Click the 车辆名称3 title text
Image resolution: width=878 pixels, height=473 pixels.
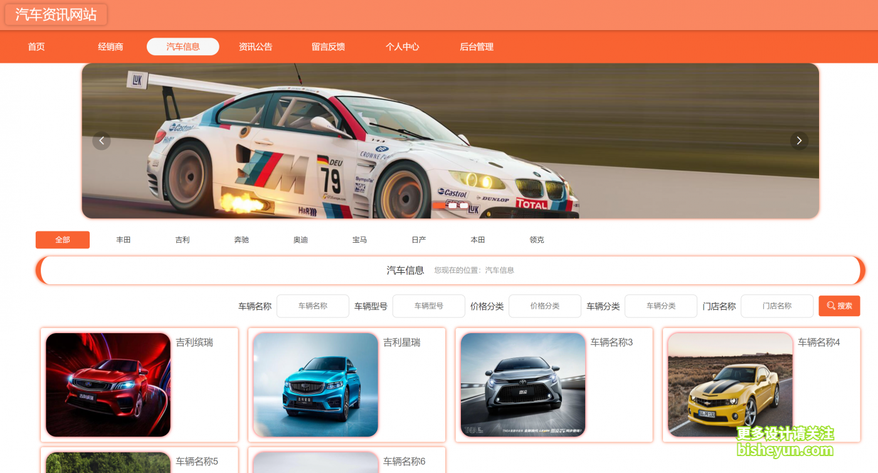[611, 343]
